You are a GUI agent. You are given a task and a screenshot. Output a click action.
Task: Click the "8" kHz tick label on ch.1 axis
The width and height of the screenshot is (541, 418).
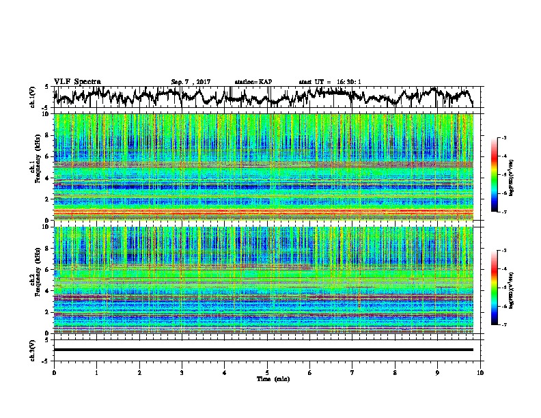click(47, 135)
